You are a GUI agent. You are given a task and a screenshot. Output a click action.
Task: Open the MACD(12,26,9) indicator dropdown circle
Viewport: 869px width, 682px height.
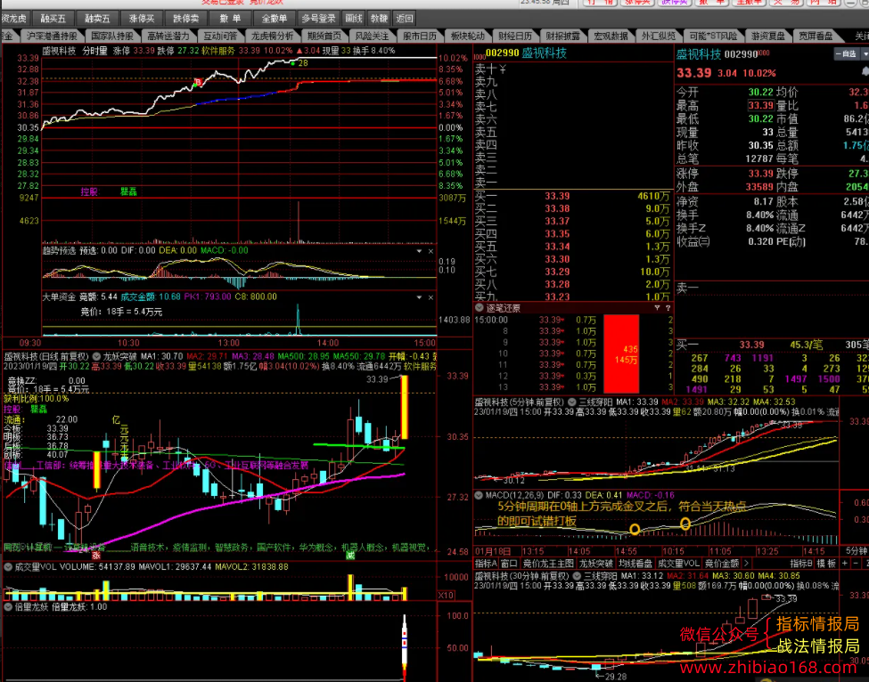[x=479, y=495]
